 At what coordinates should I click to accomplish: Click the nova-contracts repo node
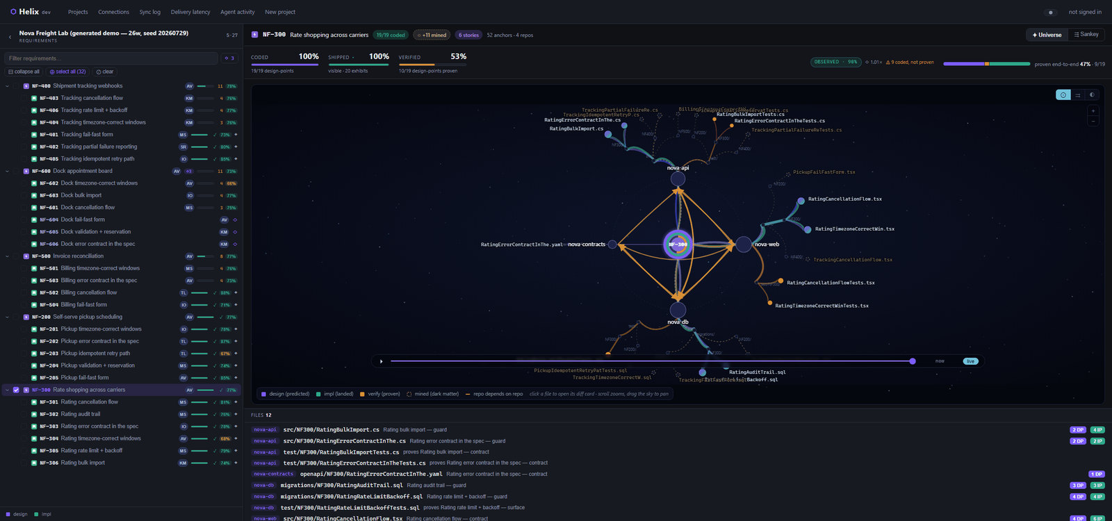[x=612, y=245]
